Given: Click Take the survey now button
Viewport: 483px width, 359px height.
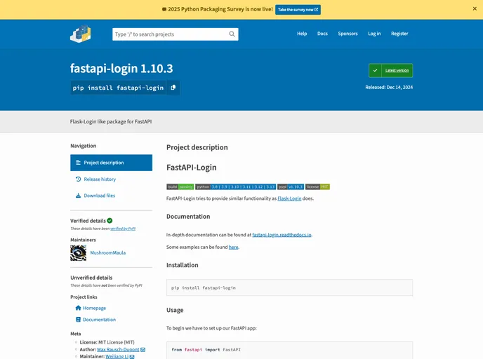Looking at the screenshot, I should coord(298,10).
